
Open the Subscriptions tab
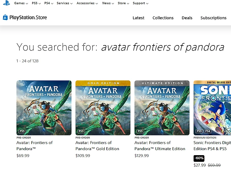213,18
